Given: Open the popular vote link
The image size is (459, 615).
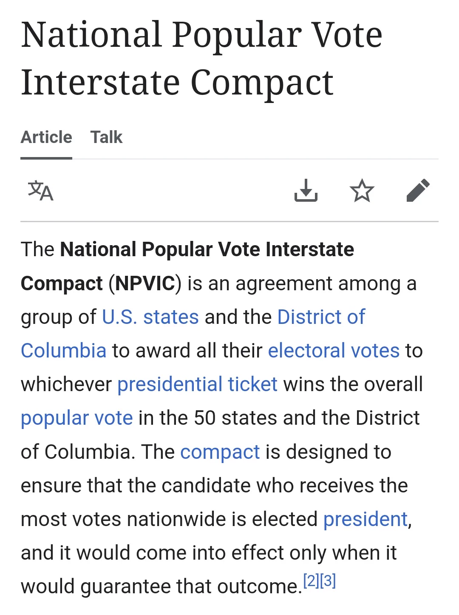Looking at the screenshot, I should pyautogui.click(x=77, y=418).
